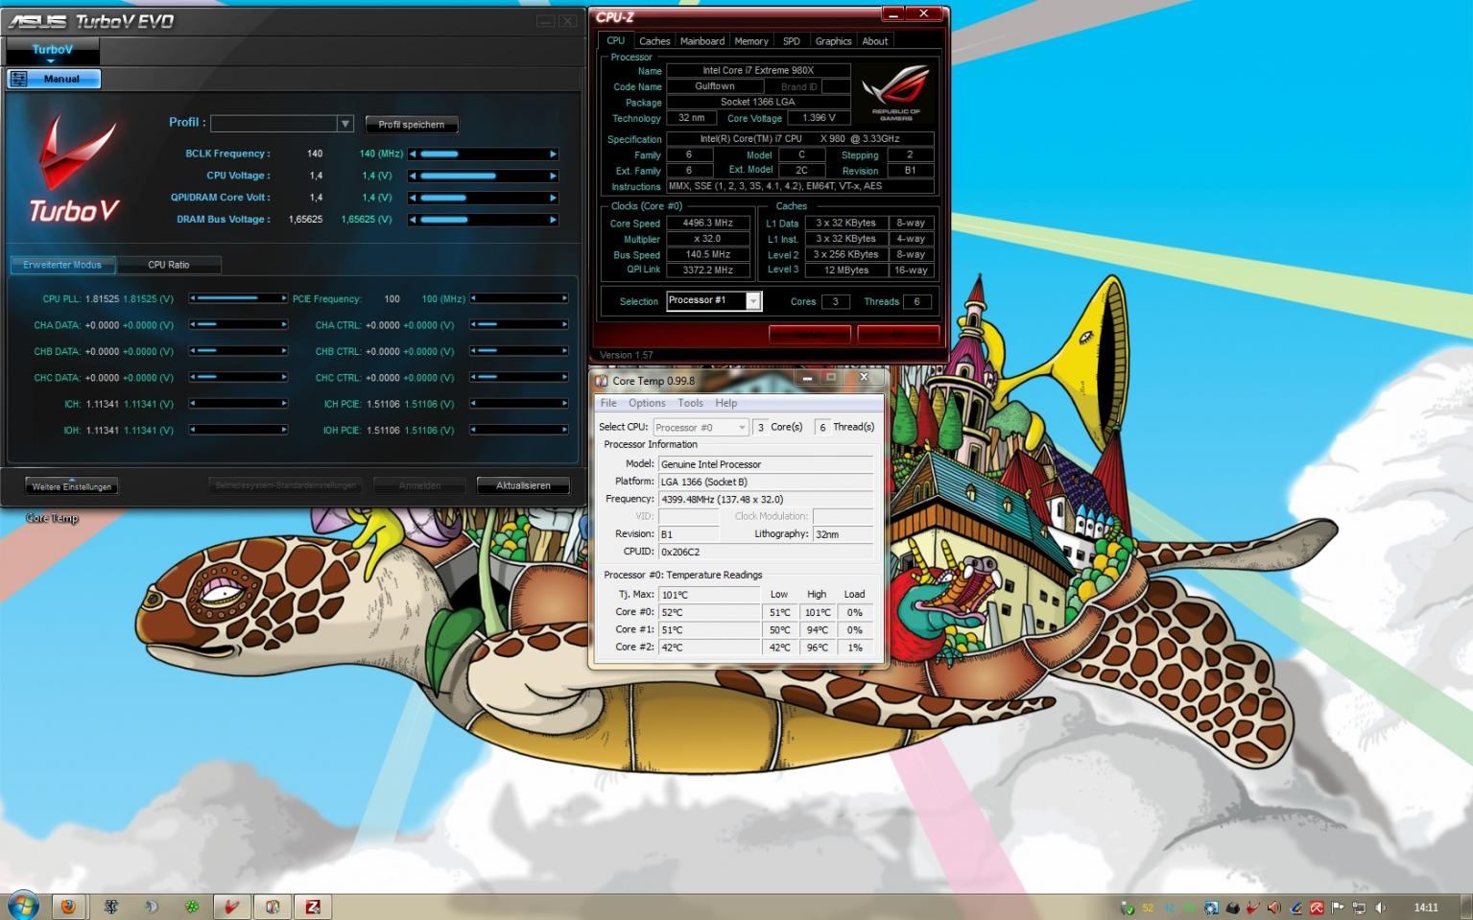This screenshot has width=1473, height=920.
Task: Switch to CPU Ratio tab
Action: [x=169, y=265]
